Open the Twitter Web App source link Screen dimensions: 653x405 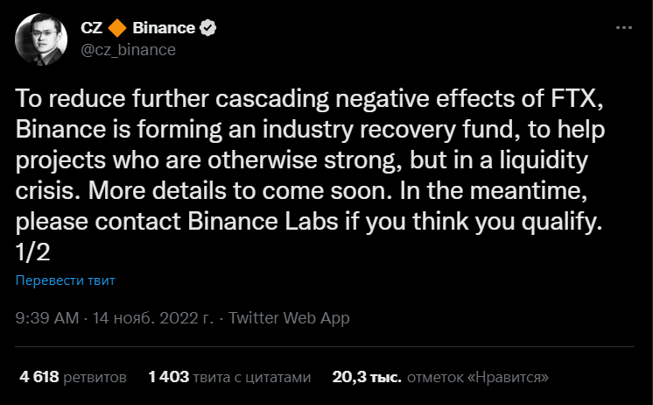click(289, 317)
